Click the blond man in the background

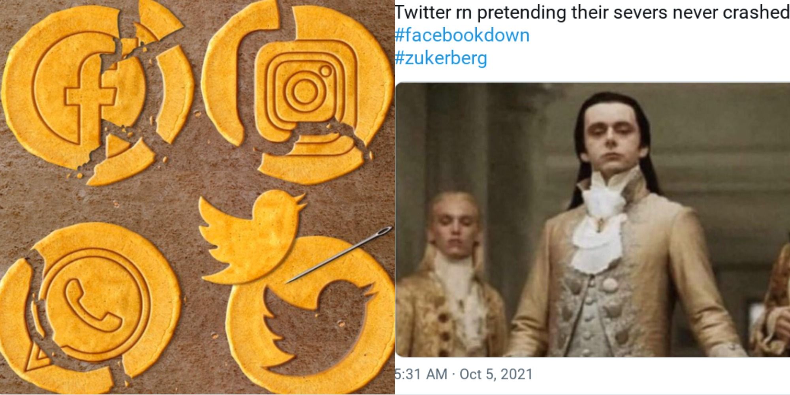point(454,276)
